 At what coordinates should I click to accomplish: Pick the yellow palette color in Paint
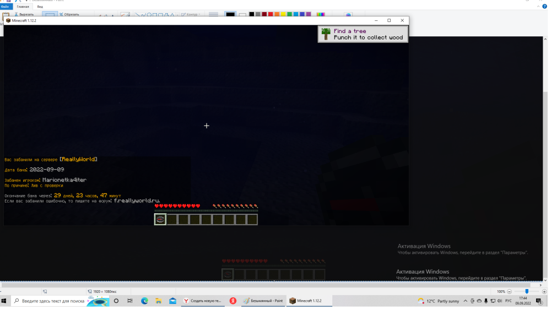[283, 14]
